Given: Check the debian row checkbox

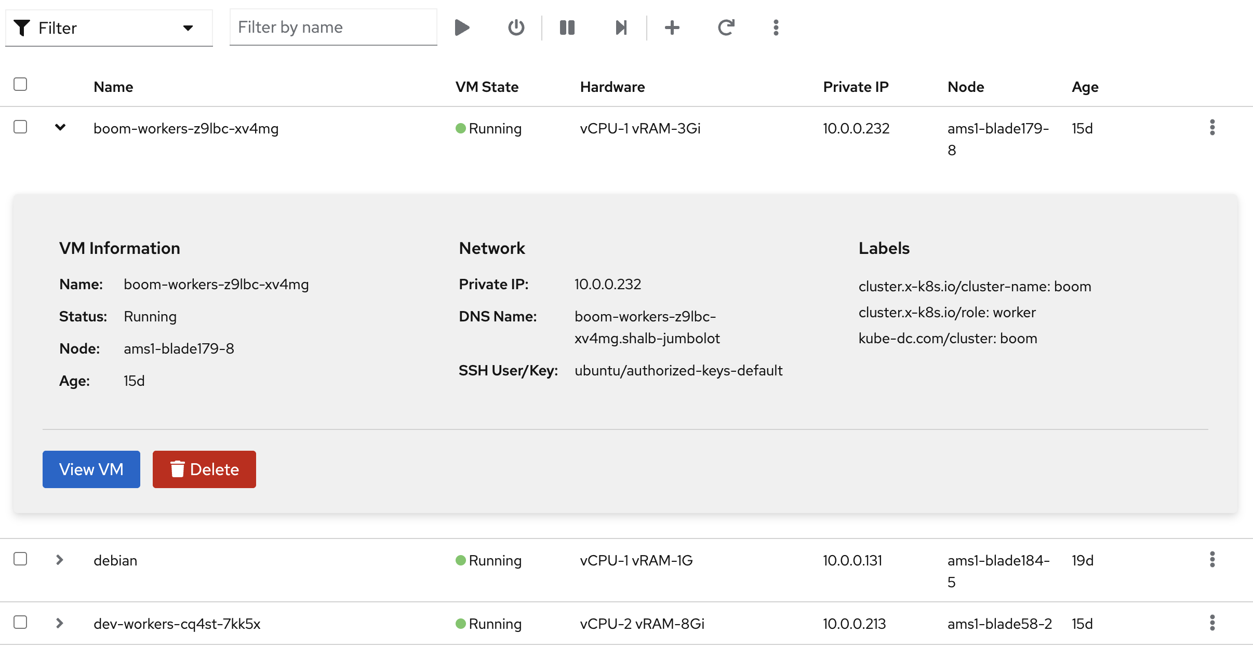Looking at the screenshot, I should point(20,559).
